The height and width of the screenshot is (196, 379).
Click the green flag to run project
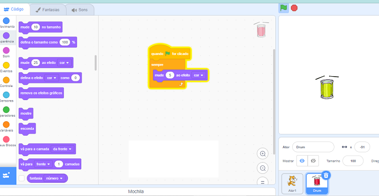[284, 8]
